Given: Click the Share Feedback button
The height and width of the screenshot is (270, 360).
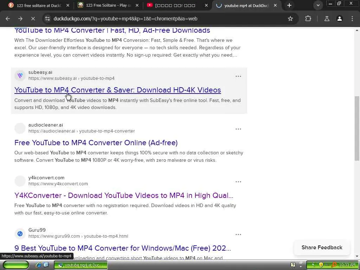Looking at the screenshot, I should click(322, 247).
